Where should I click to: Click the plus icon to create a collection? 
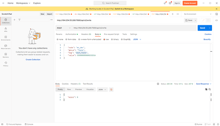pos(14,20)
